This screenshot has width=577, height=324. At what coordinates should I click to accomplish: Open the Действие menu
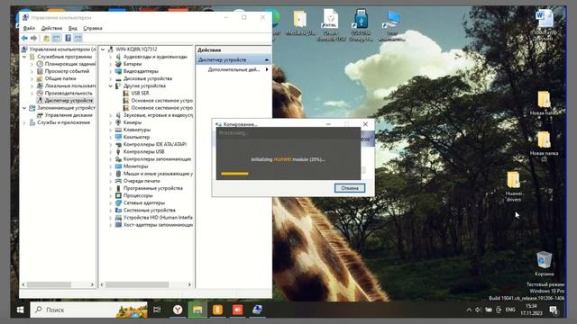pos(51,28)
